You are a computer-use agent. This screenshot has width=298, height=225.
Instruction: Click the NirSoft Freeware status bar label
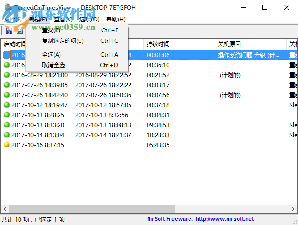coord(170,219)
